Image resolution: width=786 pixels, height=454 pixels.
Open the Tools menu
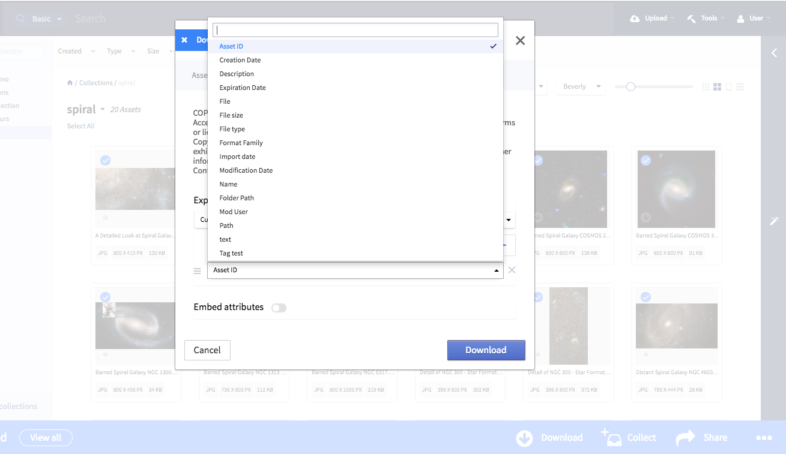[x=705, y=19]
